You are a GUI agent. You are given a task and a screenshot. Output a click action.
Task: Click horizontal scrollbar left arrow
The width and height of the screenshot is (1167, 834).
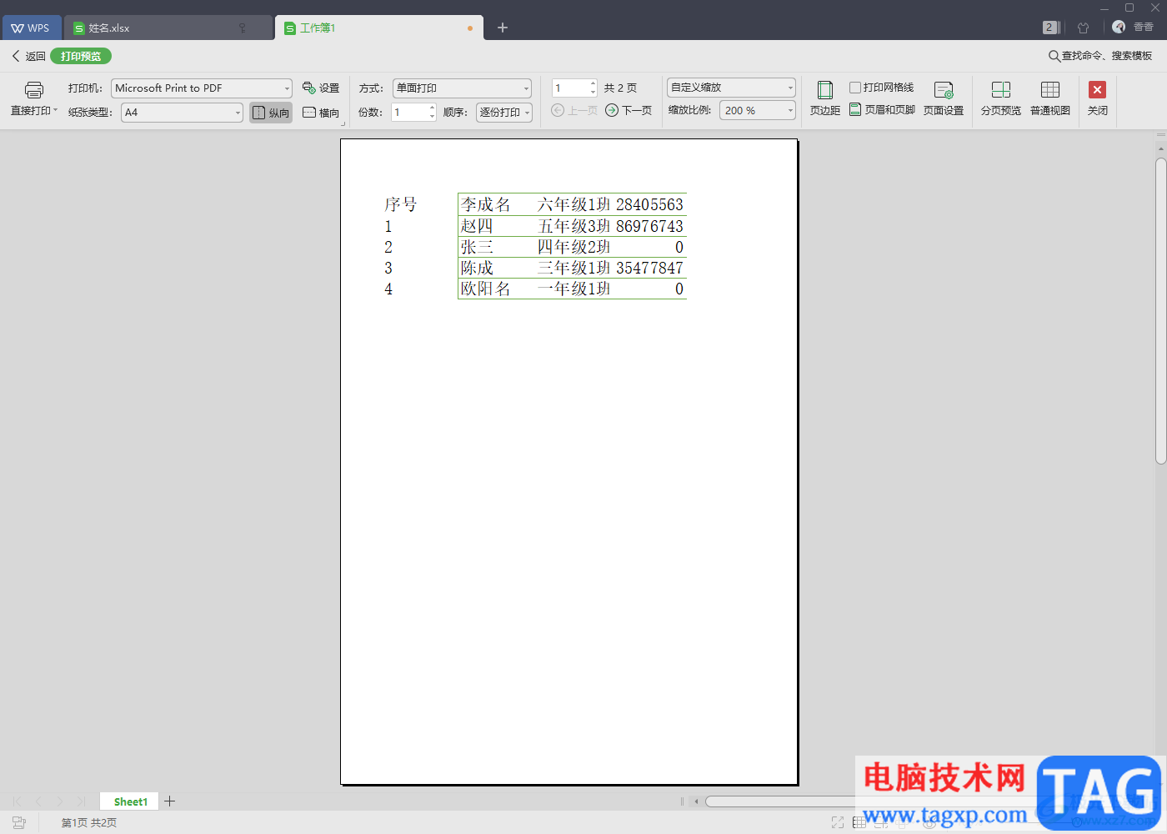pos(696,801)
